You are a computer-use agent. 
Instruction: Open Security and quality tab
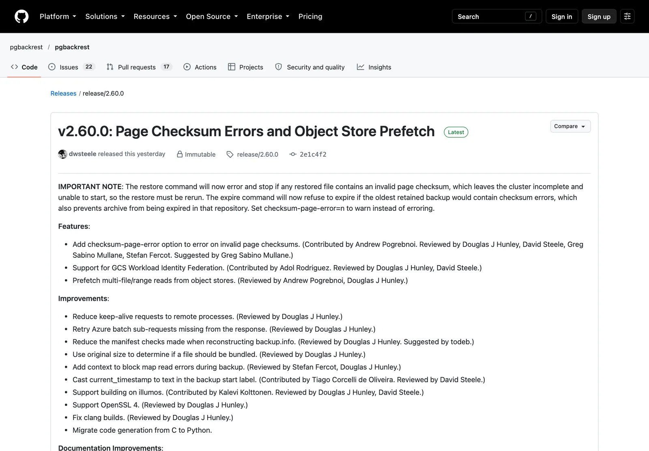click(310, 67)
